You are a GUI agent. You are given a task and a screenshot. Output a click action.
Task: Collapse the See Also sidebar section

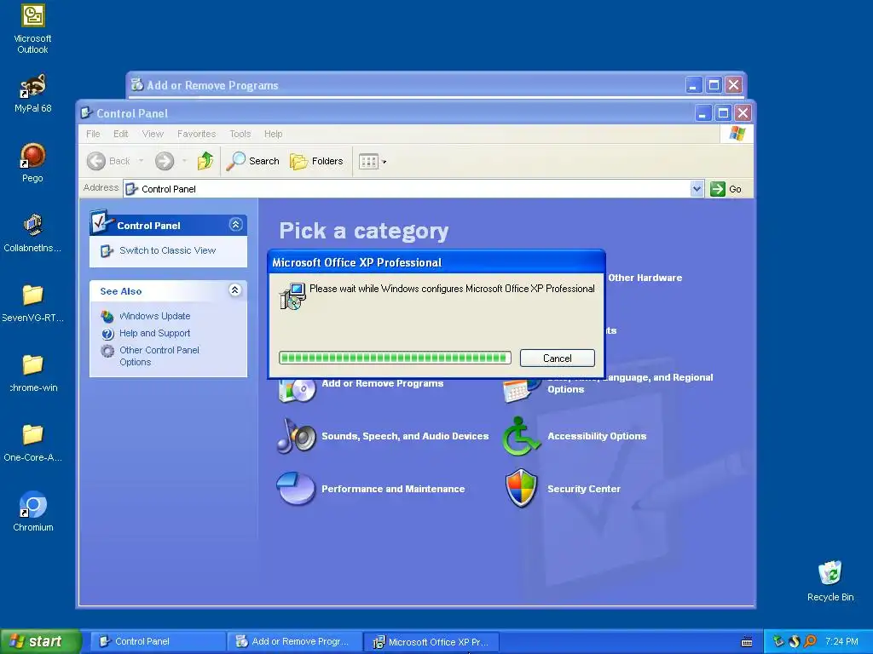(235, 290)
